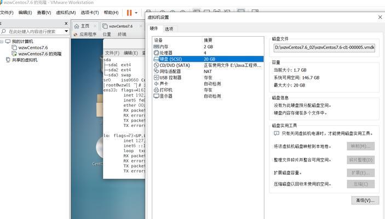The height and width of the screenshot is (219, 385).
Task: Open 编辑(E) menu in guest terminal
Action: 131,53
